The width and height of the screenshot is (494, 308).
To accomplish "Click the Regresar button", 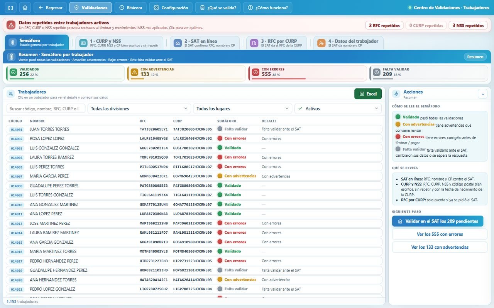I will point(50,8).
